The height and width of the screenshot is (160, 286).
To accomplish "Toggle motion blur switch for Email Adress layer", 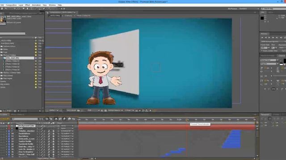I will tap(49, 133).
